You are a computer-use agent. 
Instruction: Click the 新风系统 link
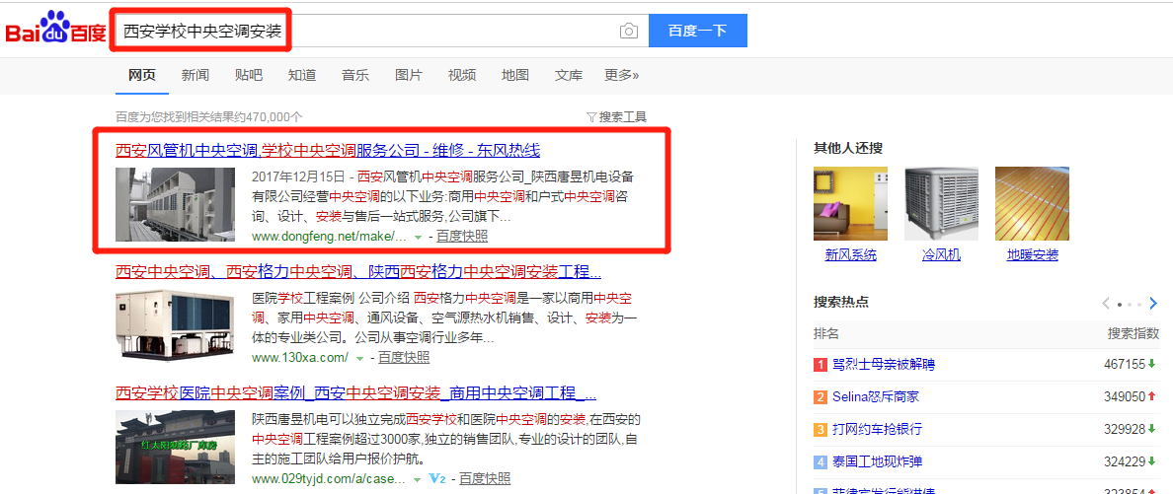click(850, 254)
